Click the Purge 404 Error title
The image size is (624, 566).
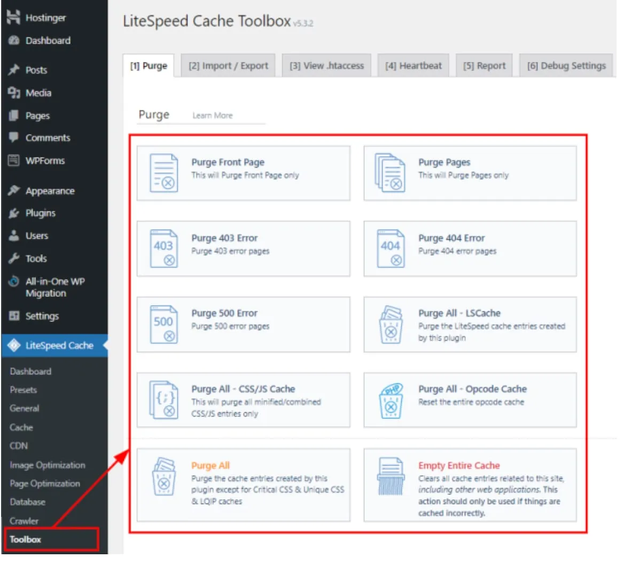(451, 238)
